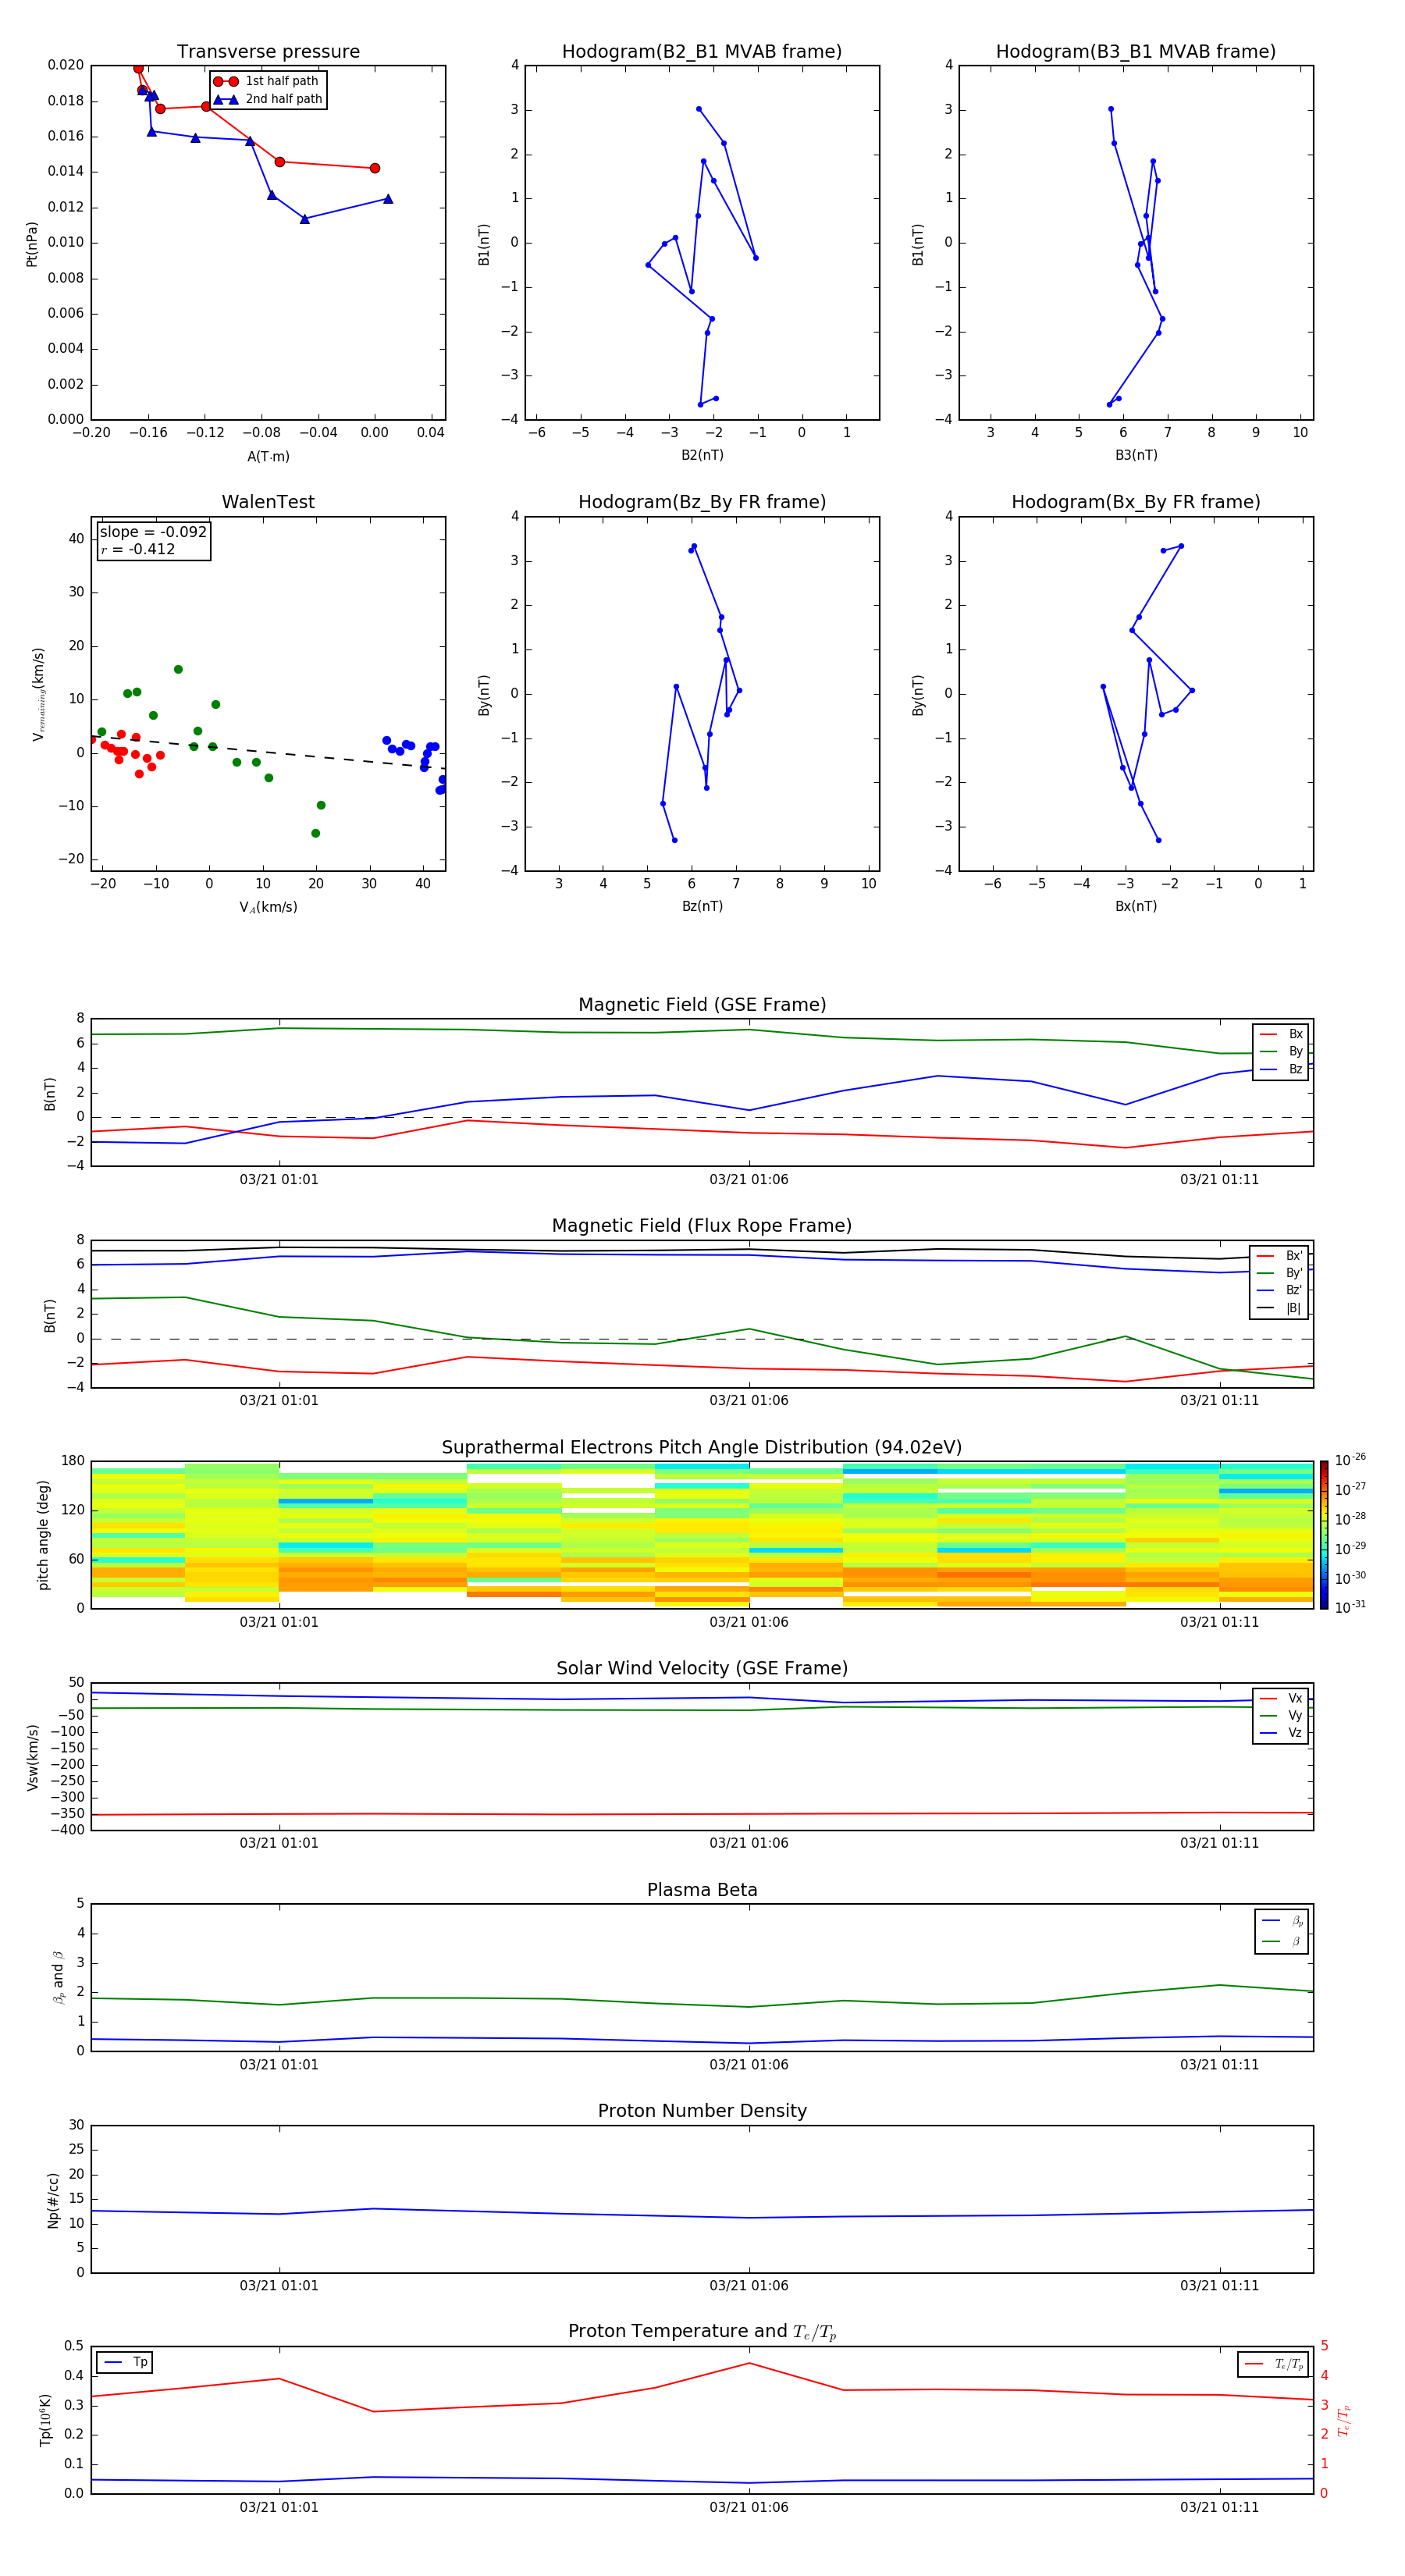The width and height of the screenshot is (1405, 2576).
Task: Click the 'Tp' legend entry
Action: coord(125,2362)
